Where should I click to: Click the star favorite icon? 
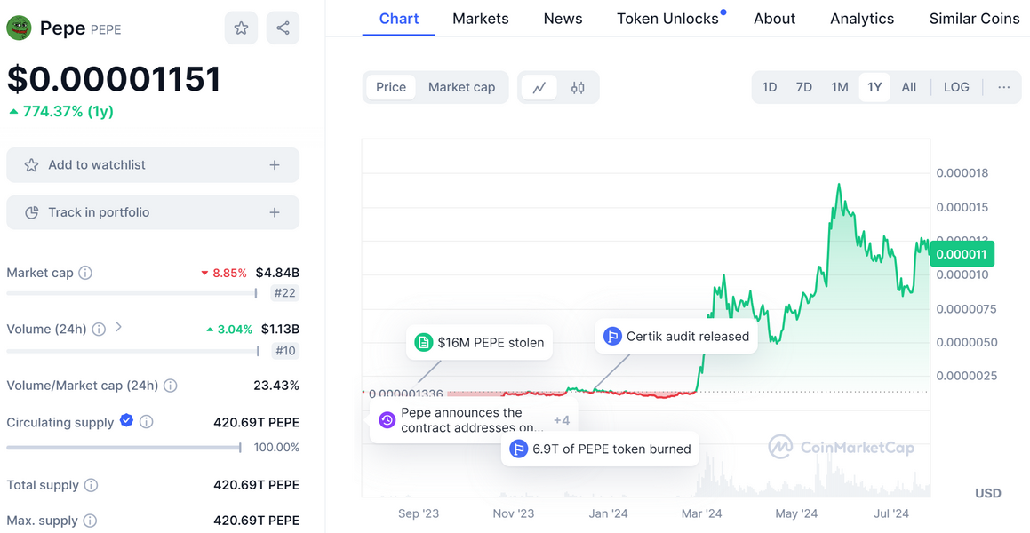241,28
